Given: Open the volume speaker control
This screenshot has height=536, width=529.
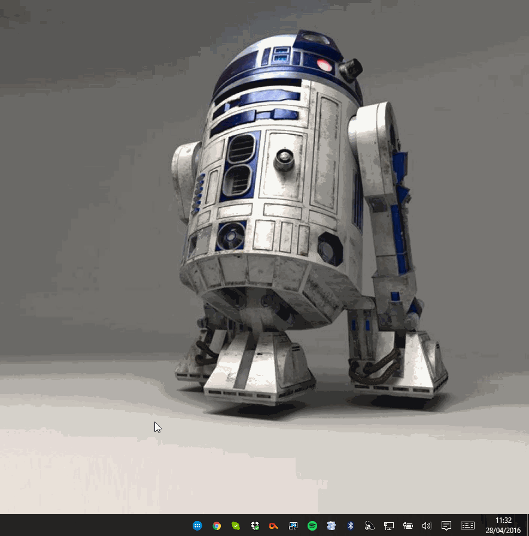Looking at the screenshot, I should point(427,525).
